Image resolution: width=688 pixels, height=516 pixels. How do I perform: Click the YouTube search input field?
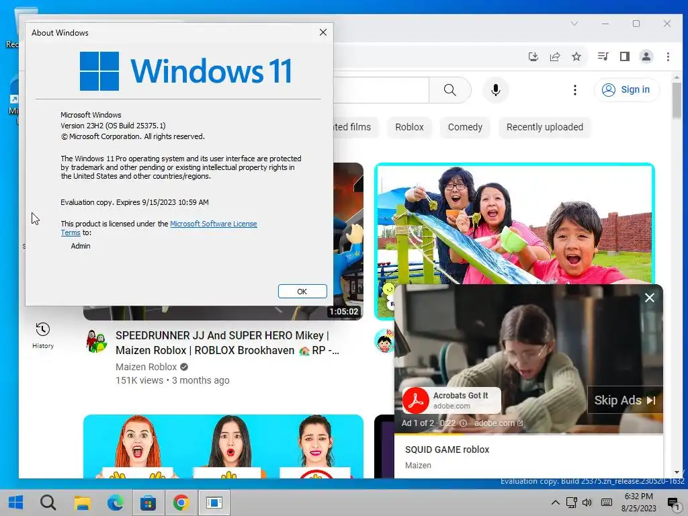381,90
